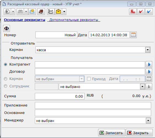Click the blue checkmark icon
The height and width of the screenshot is (138, 155).
[149, 12]
